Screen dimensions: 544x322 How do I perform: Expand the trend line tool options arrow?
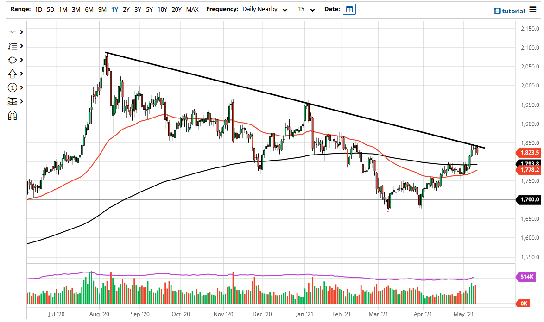[x=21, y=32]
